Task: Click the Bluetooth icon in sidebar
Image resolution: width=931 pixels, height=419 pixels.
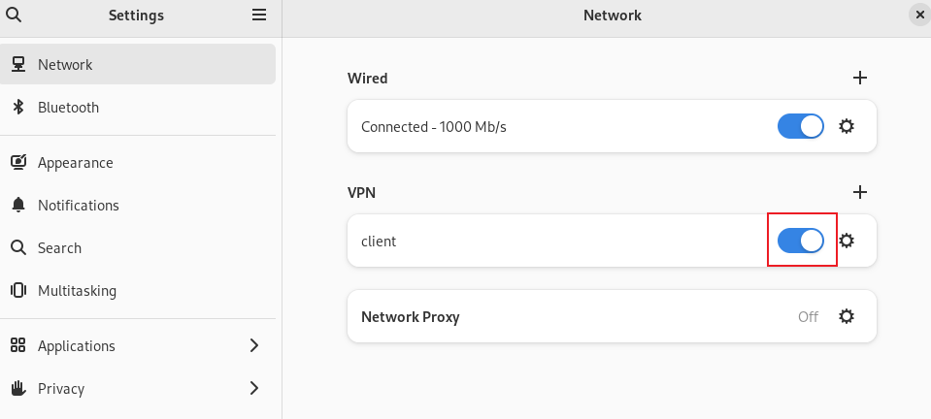Action: [x=18, y=108]
